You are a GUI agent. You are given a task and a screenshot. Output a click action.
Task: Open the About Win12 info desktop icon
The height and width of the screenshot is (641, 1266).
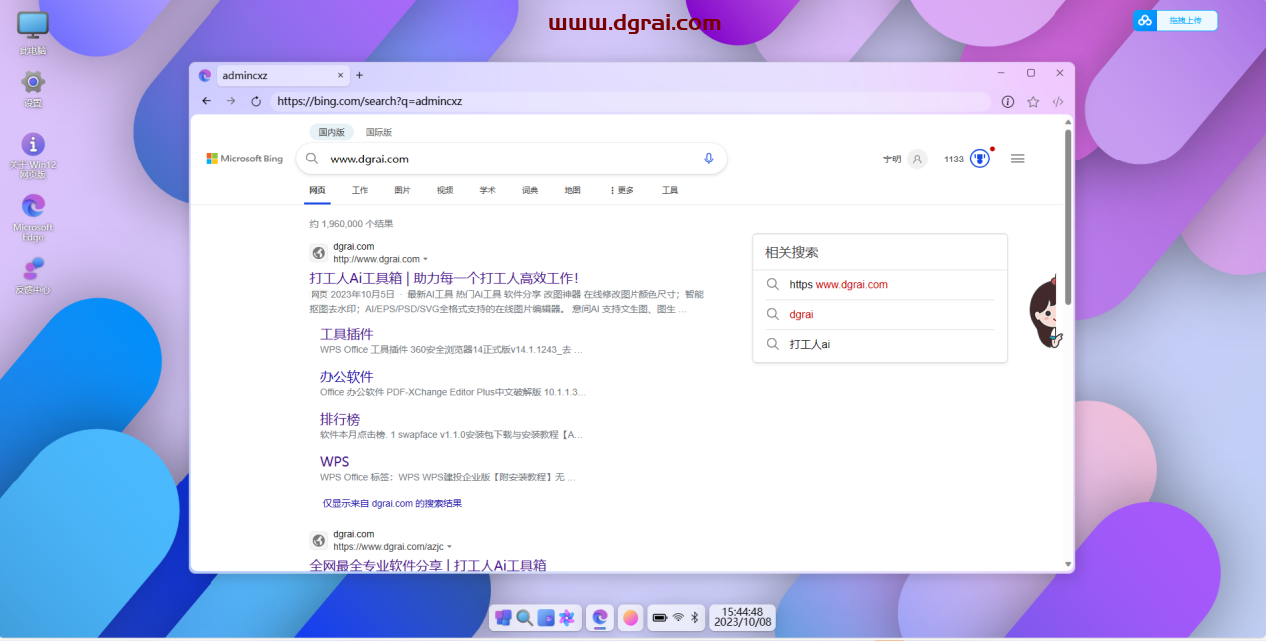pos(33,155)
